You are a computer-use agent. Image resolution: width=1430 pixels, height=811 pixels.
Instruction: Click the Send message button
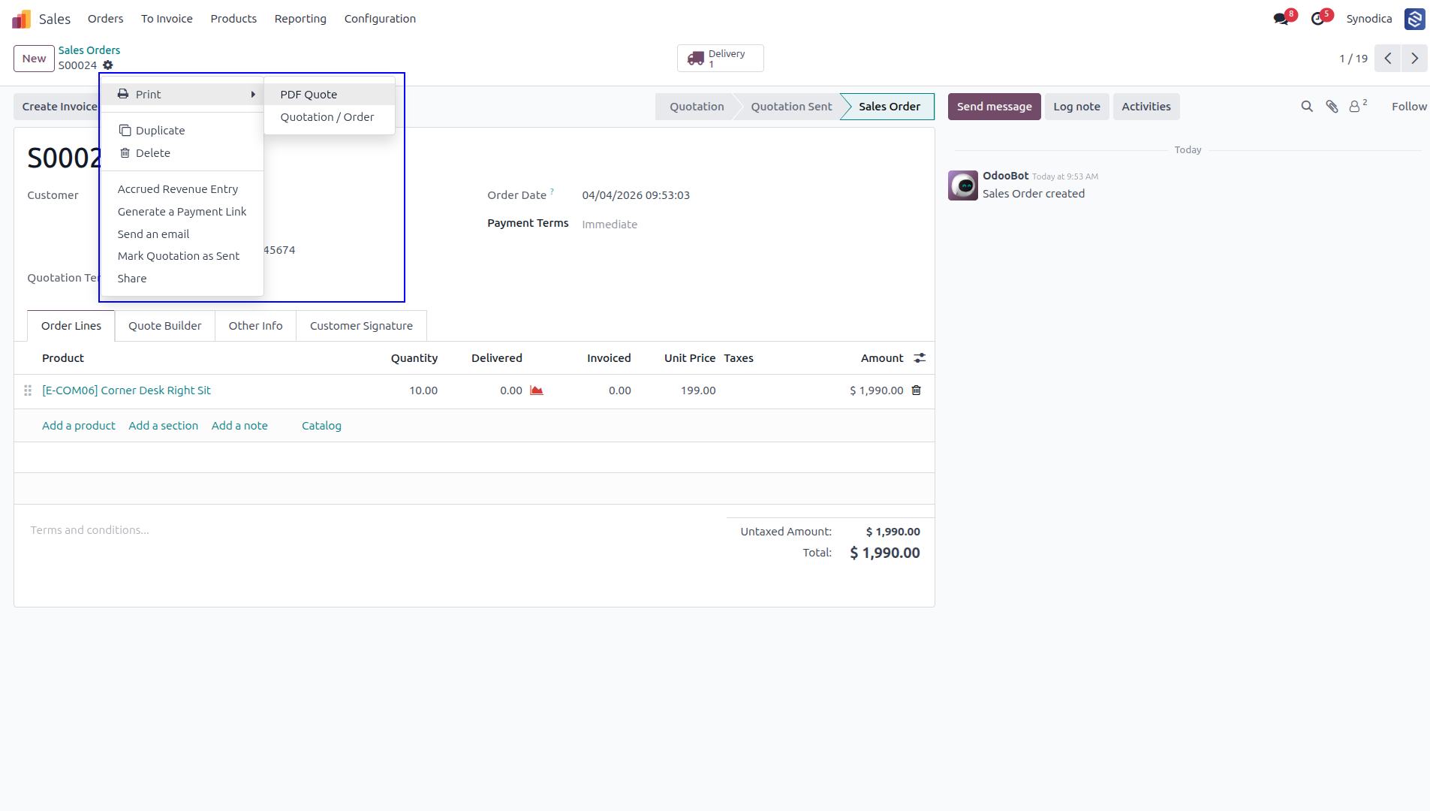994,107
